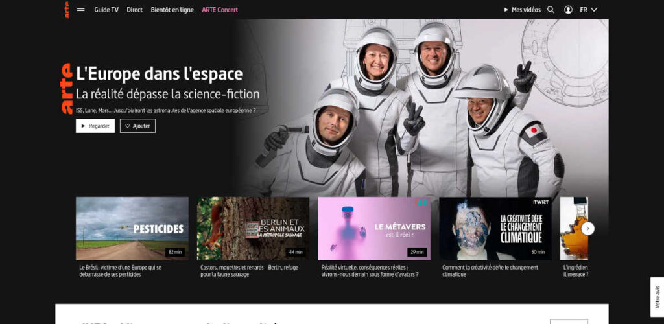Open Berlin et ses animaux thumbnail
This screenshot has height=324, width=664.
coord(254,228)
